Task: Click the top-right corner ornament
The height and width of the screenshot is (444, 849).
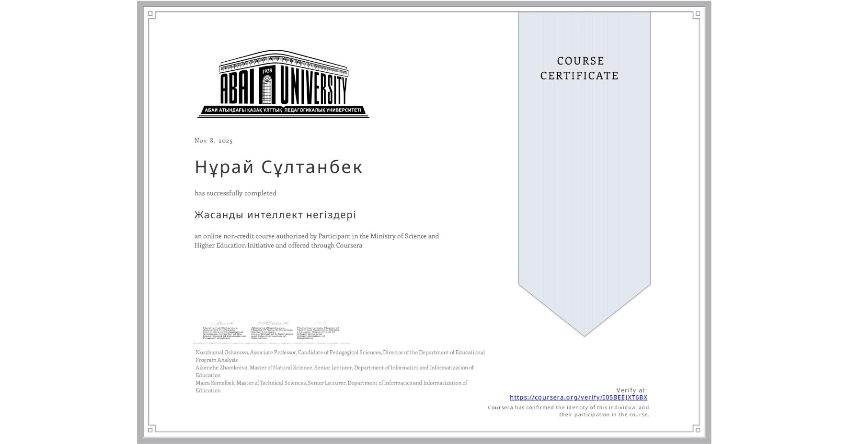Action: point(697,14)
